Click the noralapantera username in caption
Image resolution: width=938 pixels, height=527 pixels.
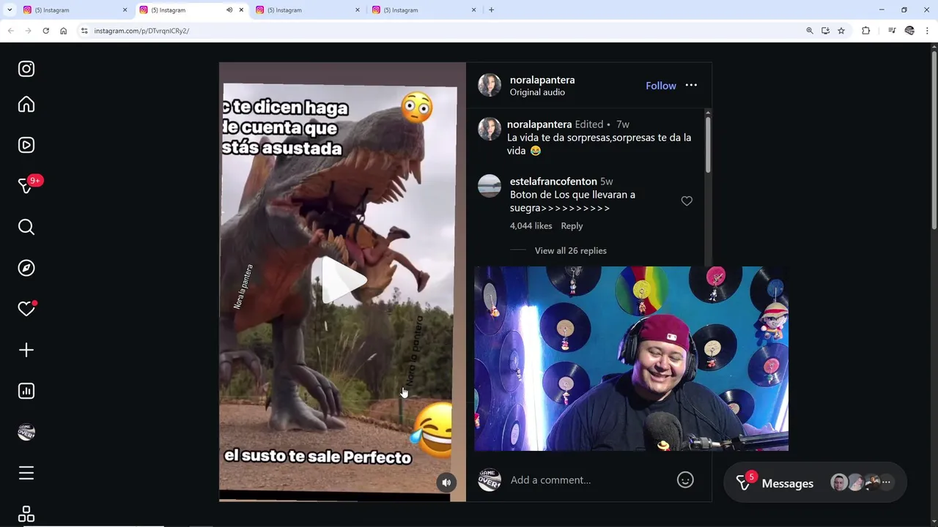tap(539, 124)
